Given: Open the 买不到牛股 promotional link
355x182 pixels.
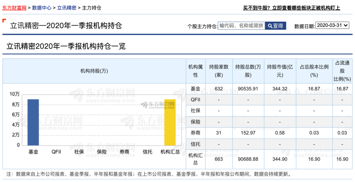Looking at the screenshot, I should pos(291,8).
